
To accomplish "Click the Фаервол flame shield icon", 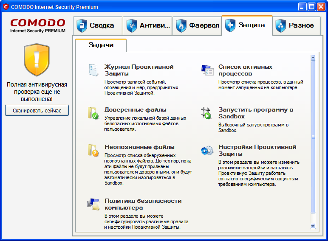I will tap(181, 26).
